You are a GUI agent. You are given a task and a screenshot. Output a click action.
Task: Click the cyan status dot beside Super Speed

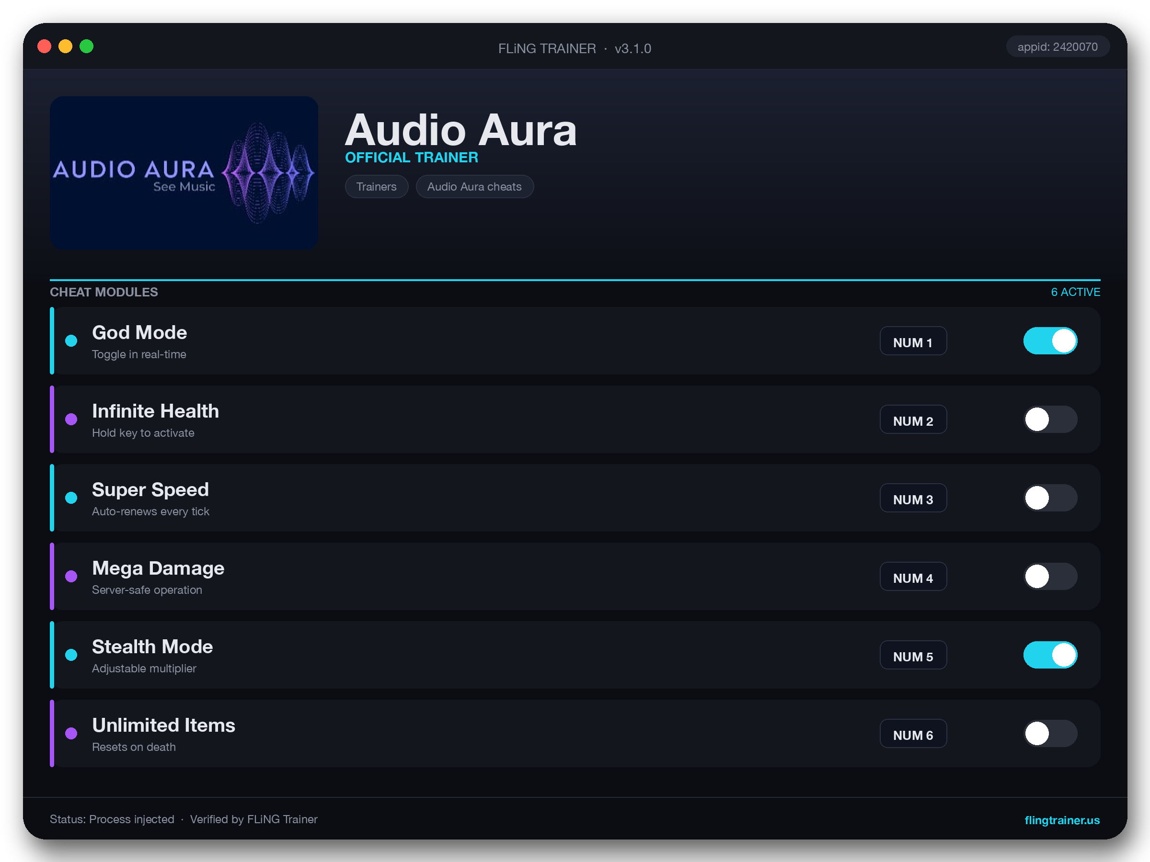point(71,498)
